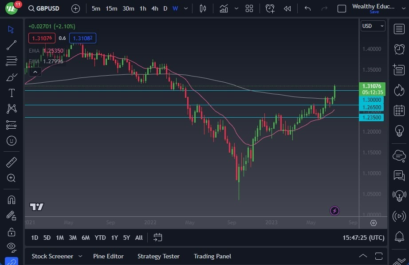Screen dimensions: 409x265
Task: Click the green 1.31076 price label
Action: [x=372, y=86]
